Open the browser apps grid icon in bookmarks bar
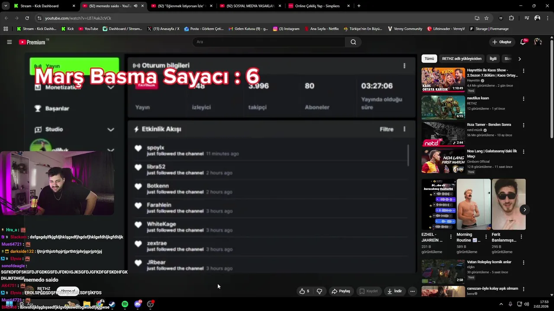554x311 pixels. coord(6,29)
